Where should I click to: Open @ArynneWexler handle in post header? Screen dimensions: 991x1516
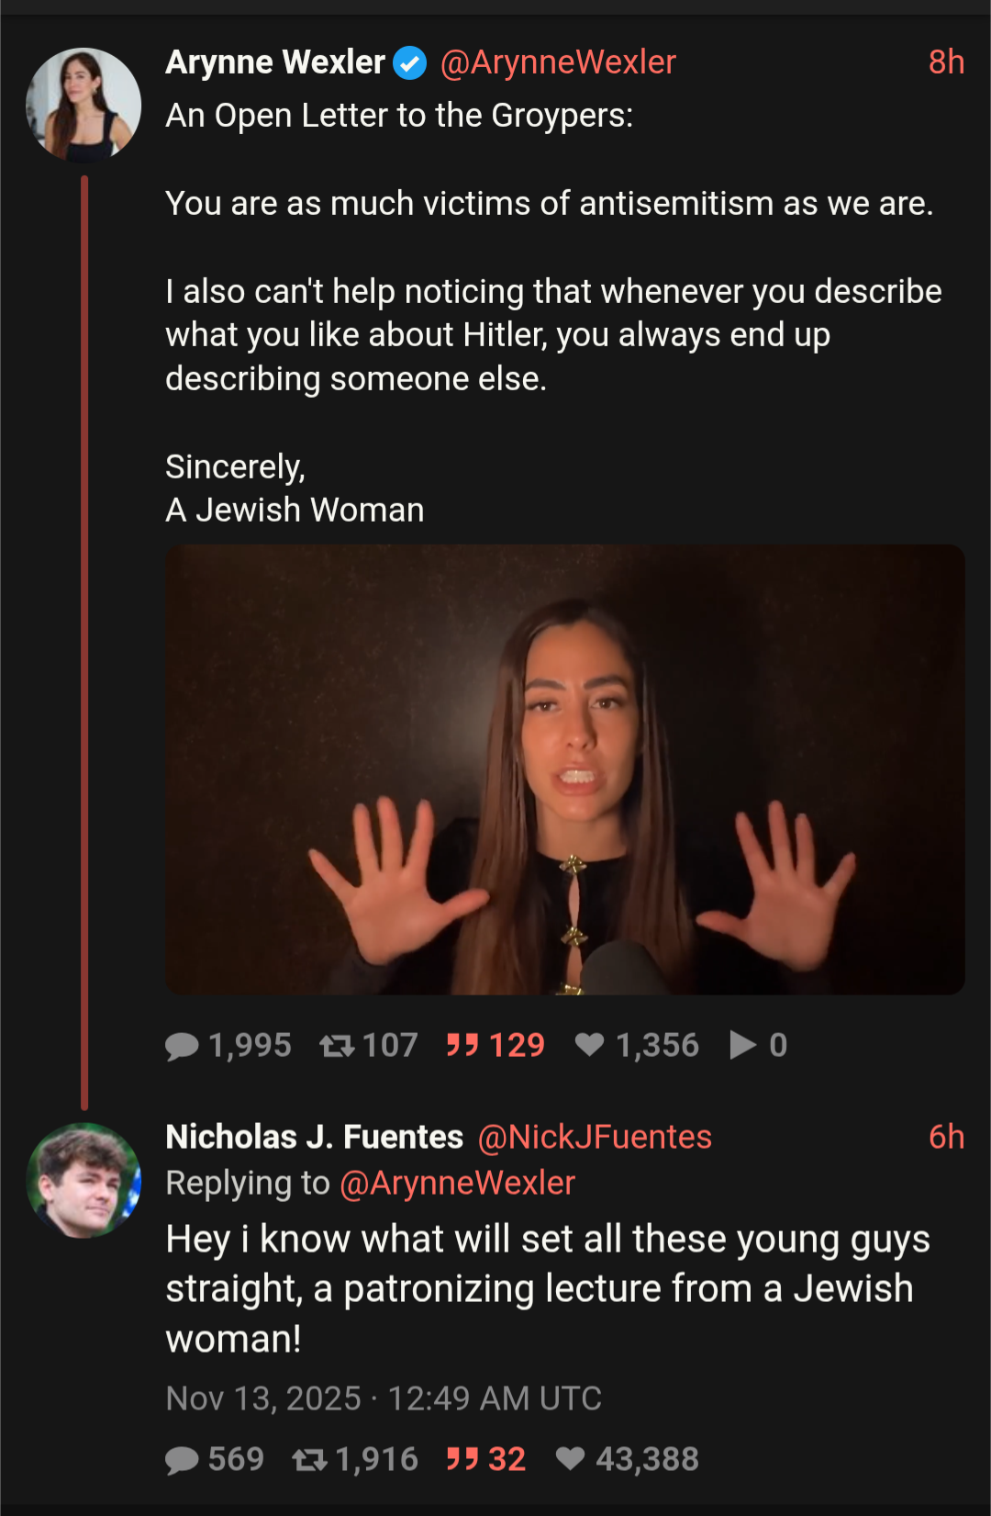point(558,62)
